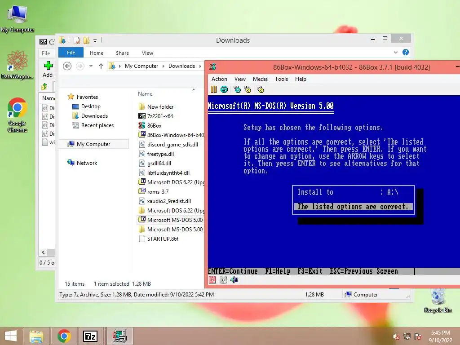The width and height of the screenshot is (460, 345).
Task: Switch to Home ribbon tab
Action: 97,53
